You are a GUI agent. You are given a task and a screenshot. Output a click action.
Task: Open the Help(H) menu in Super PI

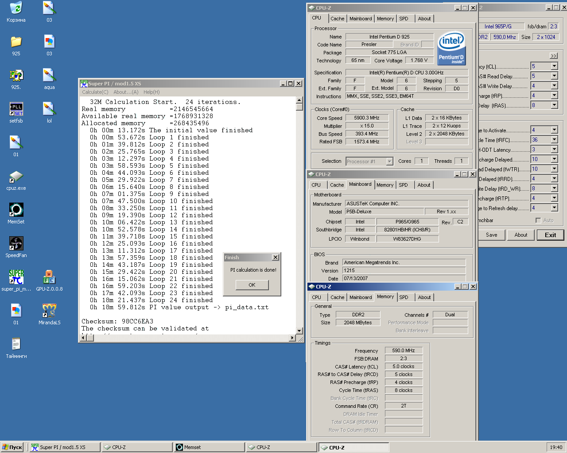coord(151,92)
